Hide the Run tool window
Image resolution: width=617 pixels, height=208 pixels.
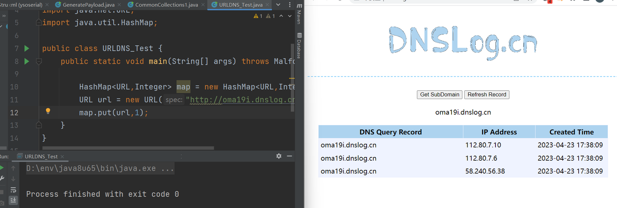coord(290,156)
